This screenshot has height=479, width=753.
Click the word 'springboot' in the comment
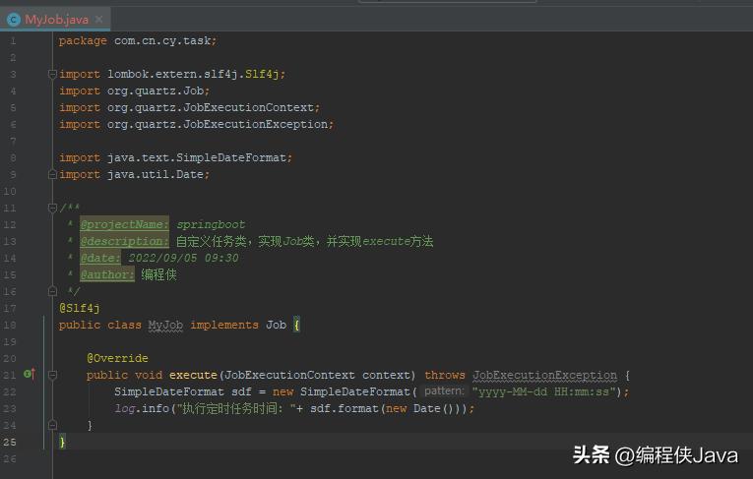pos(211,224)
